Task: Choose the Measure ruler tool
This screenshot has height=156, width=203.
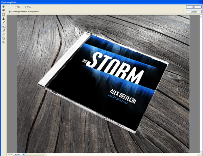Action: click(3, 34)
